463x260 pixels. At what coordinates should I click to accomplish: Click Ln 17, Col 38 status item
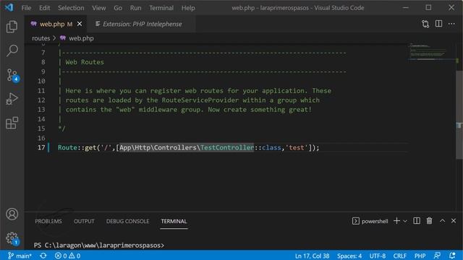coord(312,256)
